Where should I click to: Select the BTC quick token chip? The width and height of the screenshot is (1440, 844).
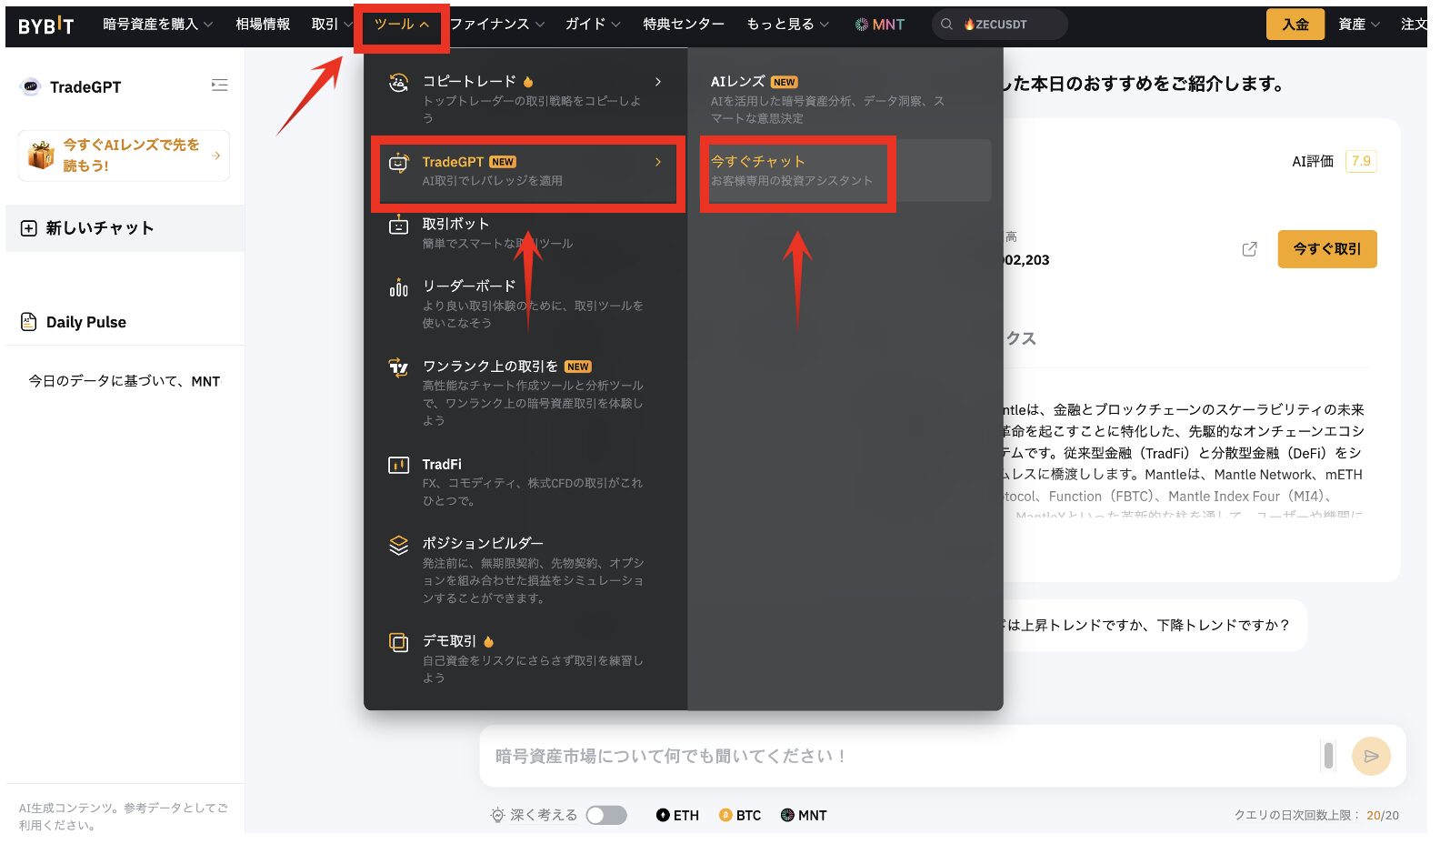(x=740, y=815)
